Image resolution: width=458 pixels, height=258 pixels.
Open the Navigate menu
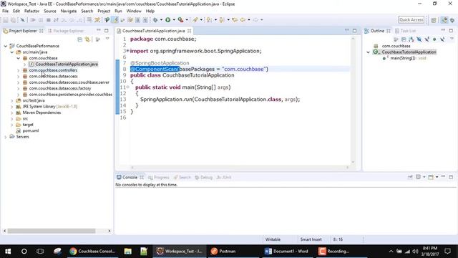(69, 11)
